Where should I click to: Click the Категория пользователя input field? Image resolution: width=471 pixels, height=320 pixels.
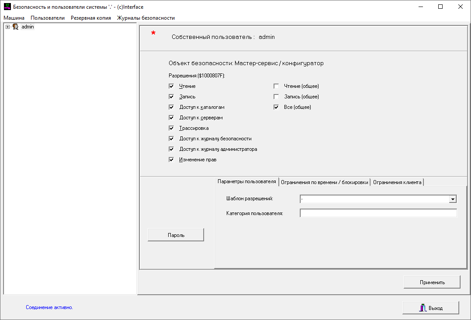coord(378,213)
